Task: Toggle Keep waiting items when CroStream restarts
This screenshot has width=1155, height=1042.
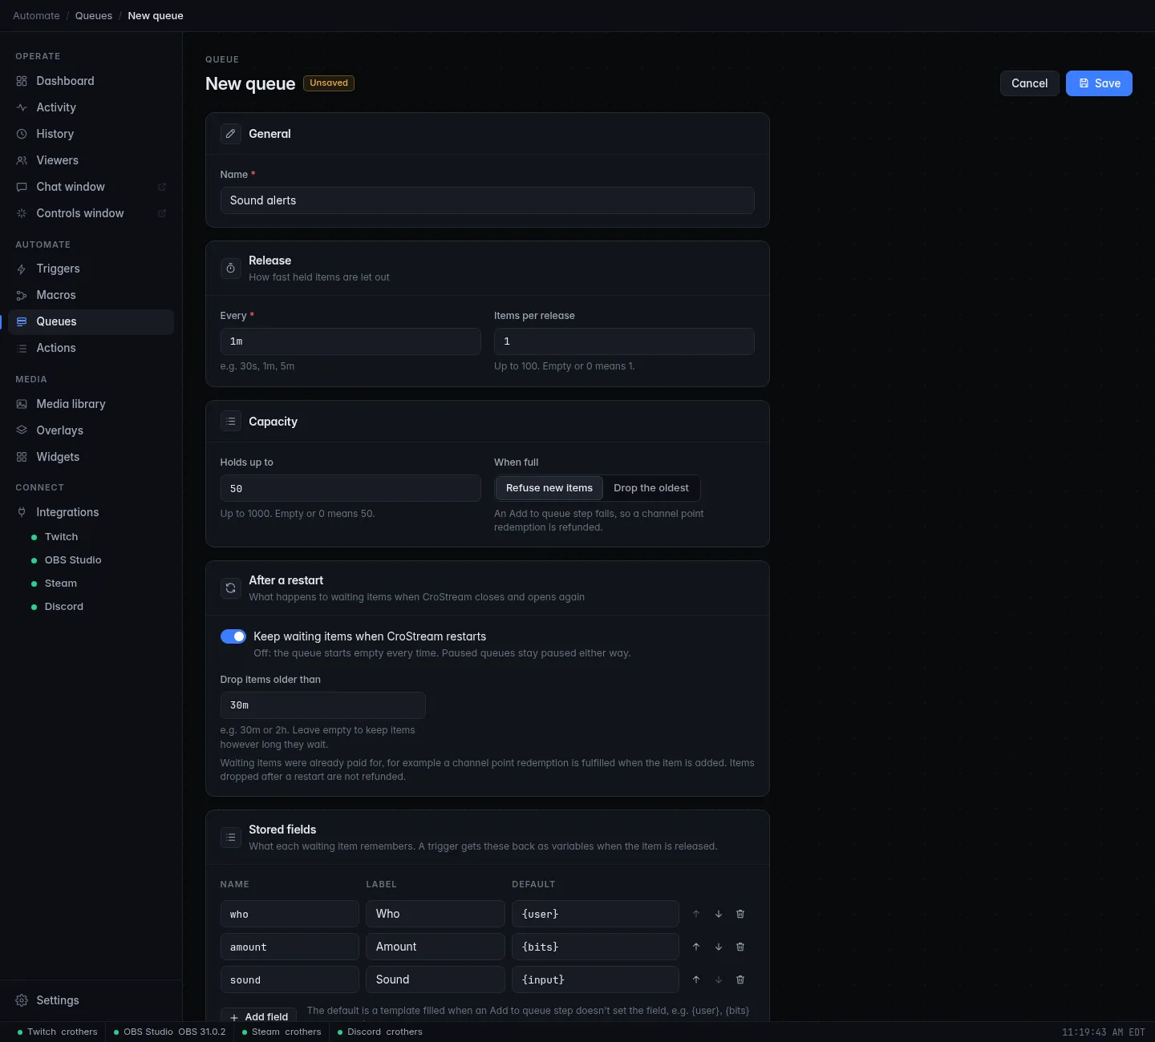Action: pos(233,636)
